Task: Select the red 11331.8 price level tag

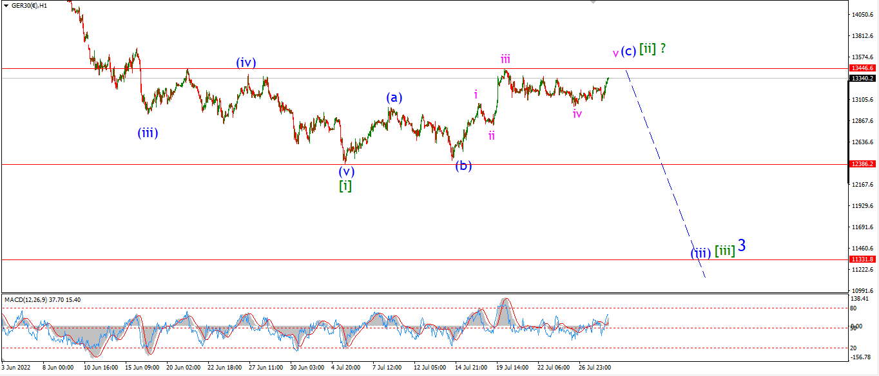Action: pyautogui.click(x=862, y=259)
